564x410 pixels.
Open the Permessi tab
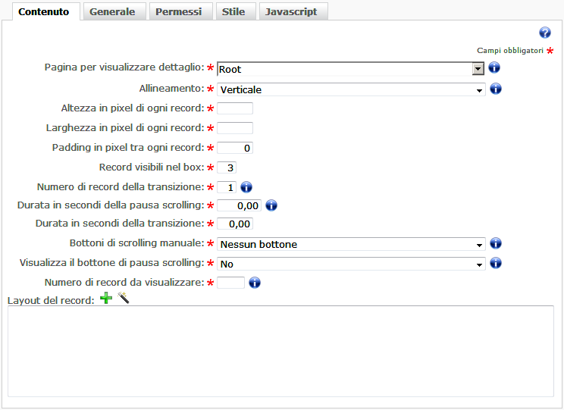pos(179,11)
